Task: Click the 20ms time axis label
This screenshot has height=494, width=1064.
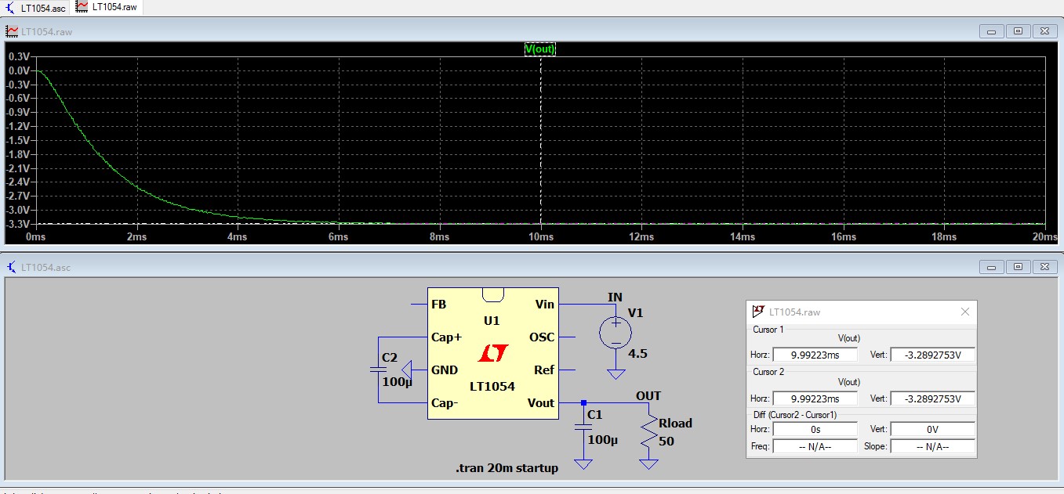Action: [1044, 236]
